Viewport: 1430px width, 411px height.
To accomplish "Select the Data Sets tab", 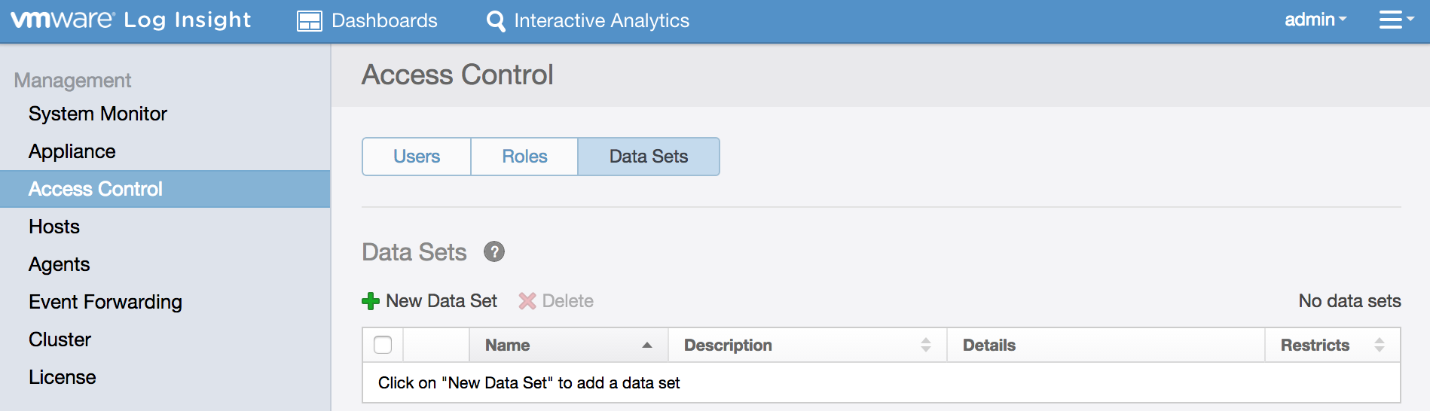I will (x=648, y=157).
